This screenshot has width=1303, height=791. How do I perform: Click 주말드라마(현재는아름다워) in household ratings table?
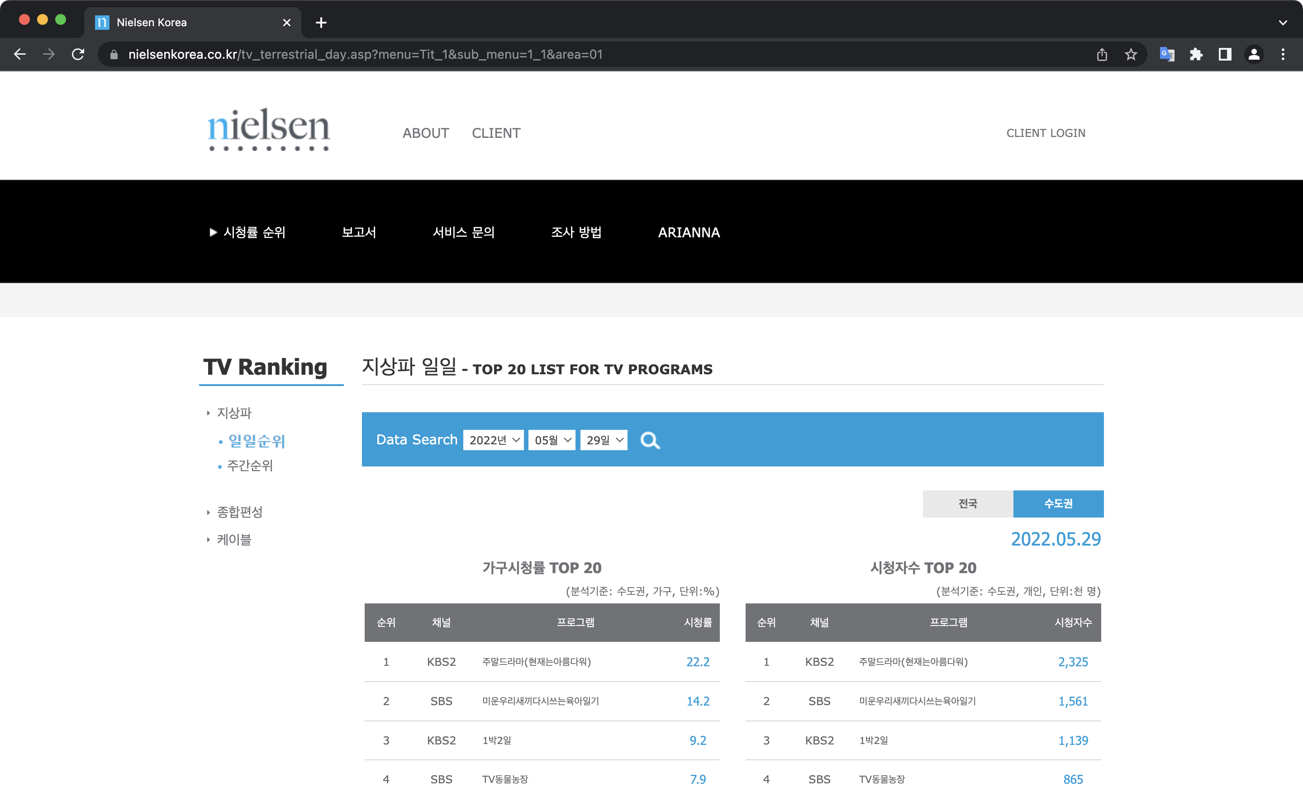pyautogui.click(x=536, y=662)
